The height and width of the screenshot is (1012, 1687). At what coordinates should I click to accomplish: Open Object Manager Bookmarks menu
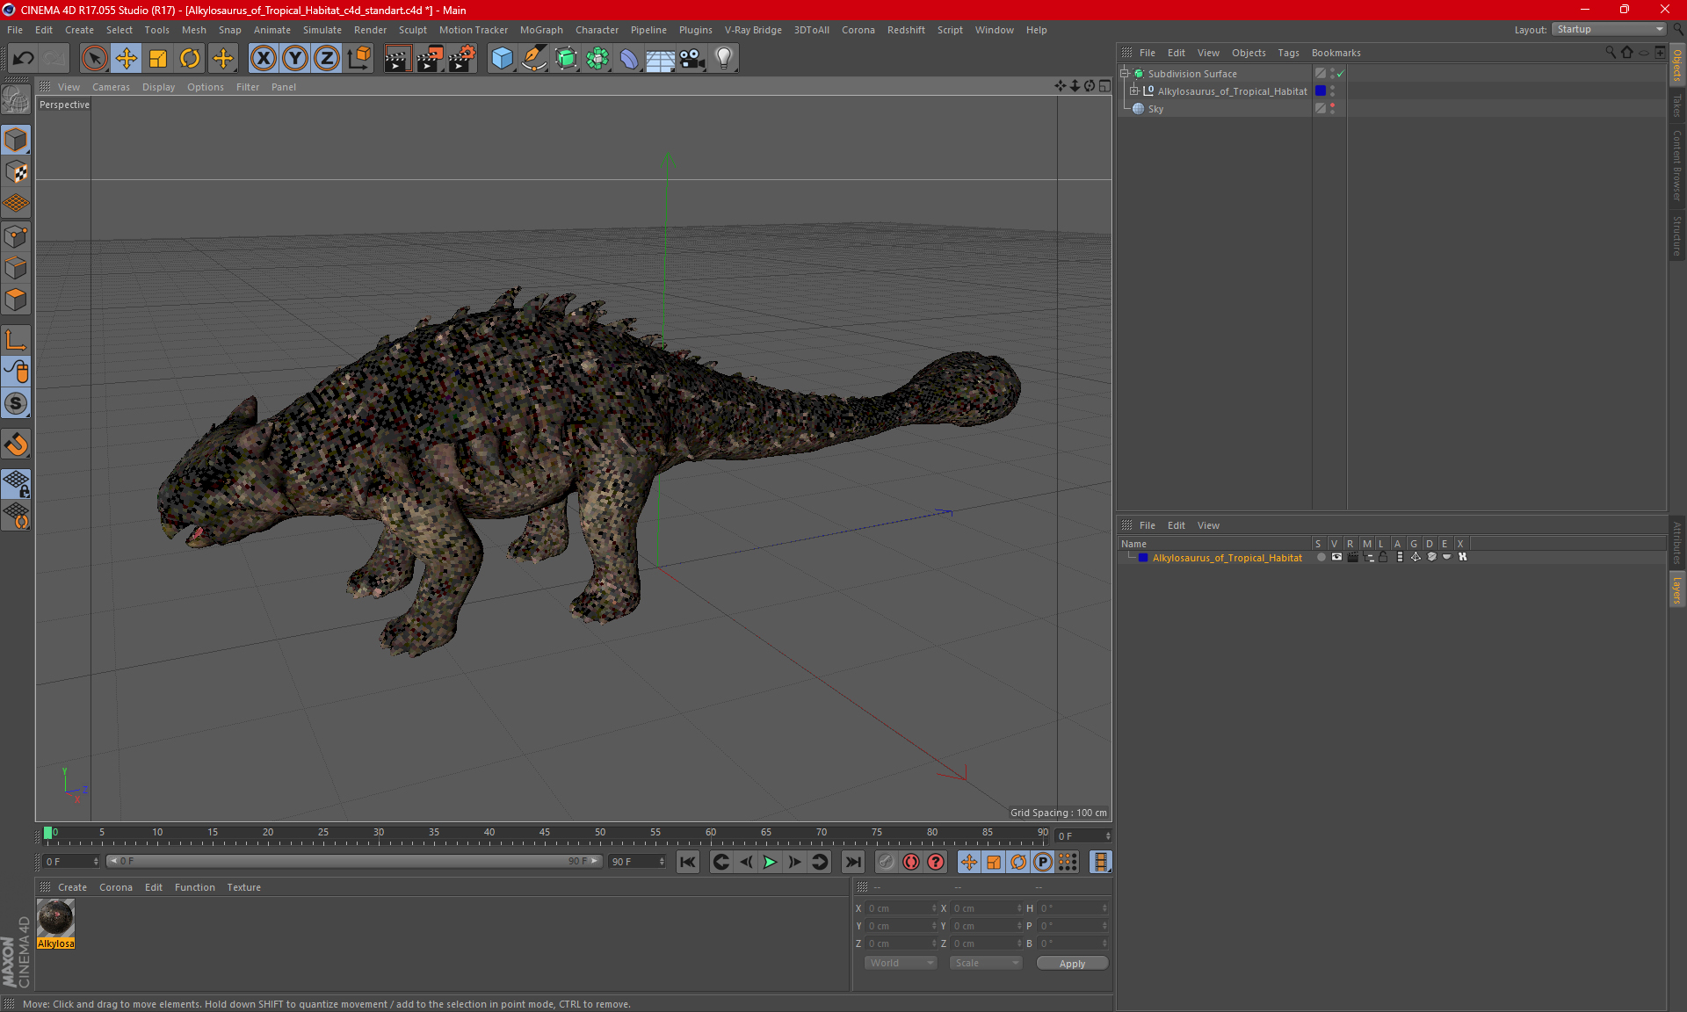tap(1336, 53)
